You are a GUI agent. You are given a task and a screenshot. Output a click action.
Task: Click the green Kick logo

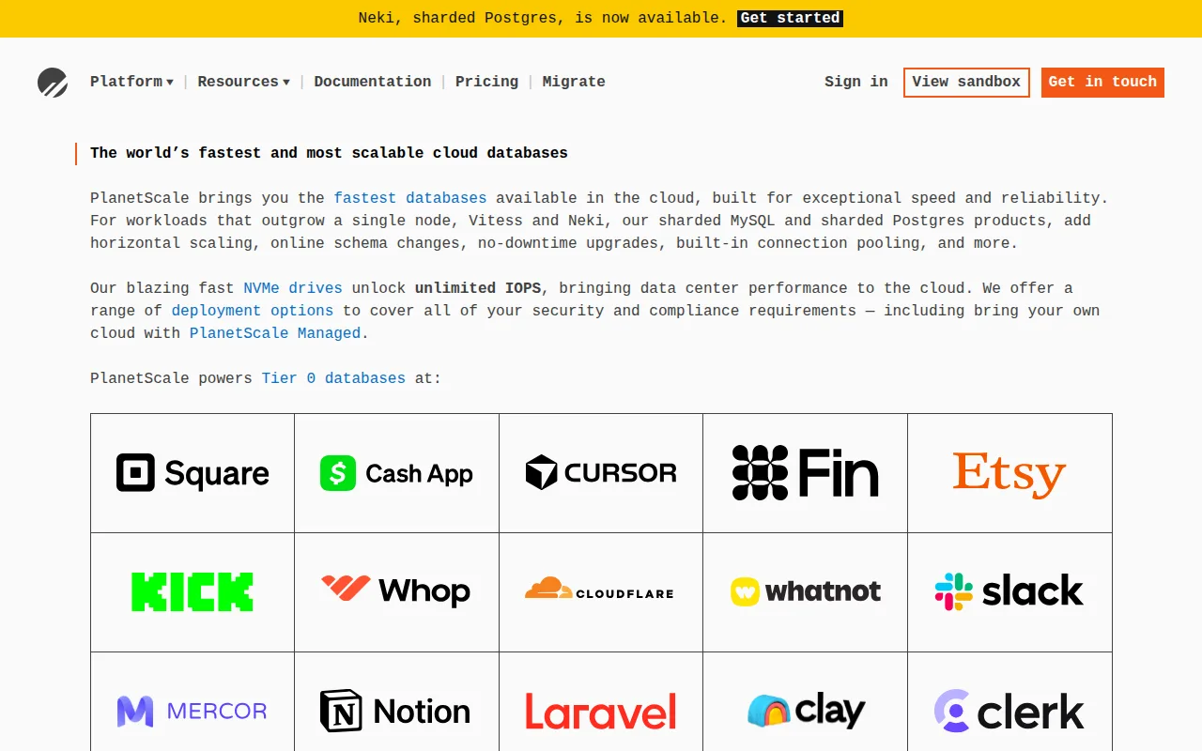193,592
